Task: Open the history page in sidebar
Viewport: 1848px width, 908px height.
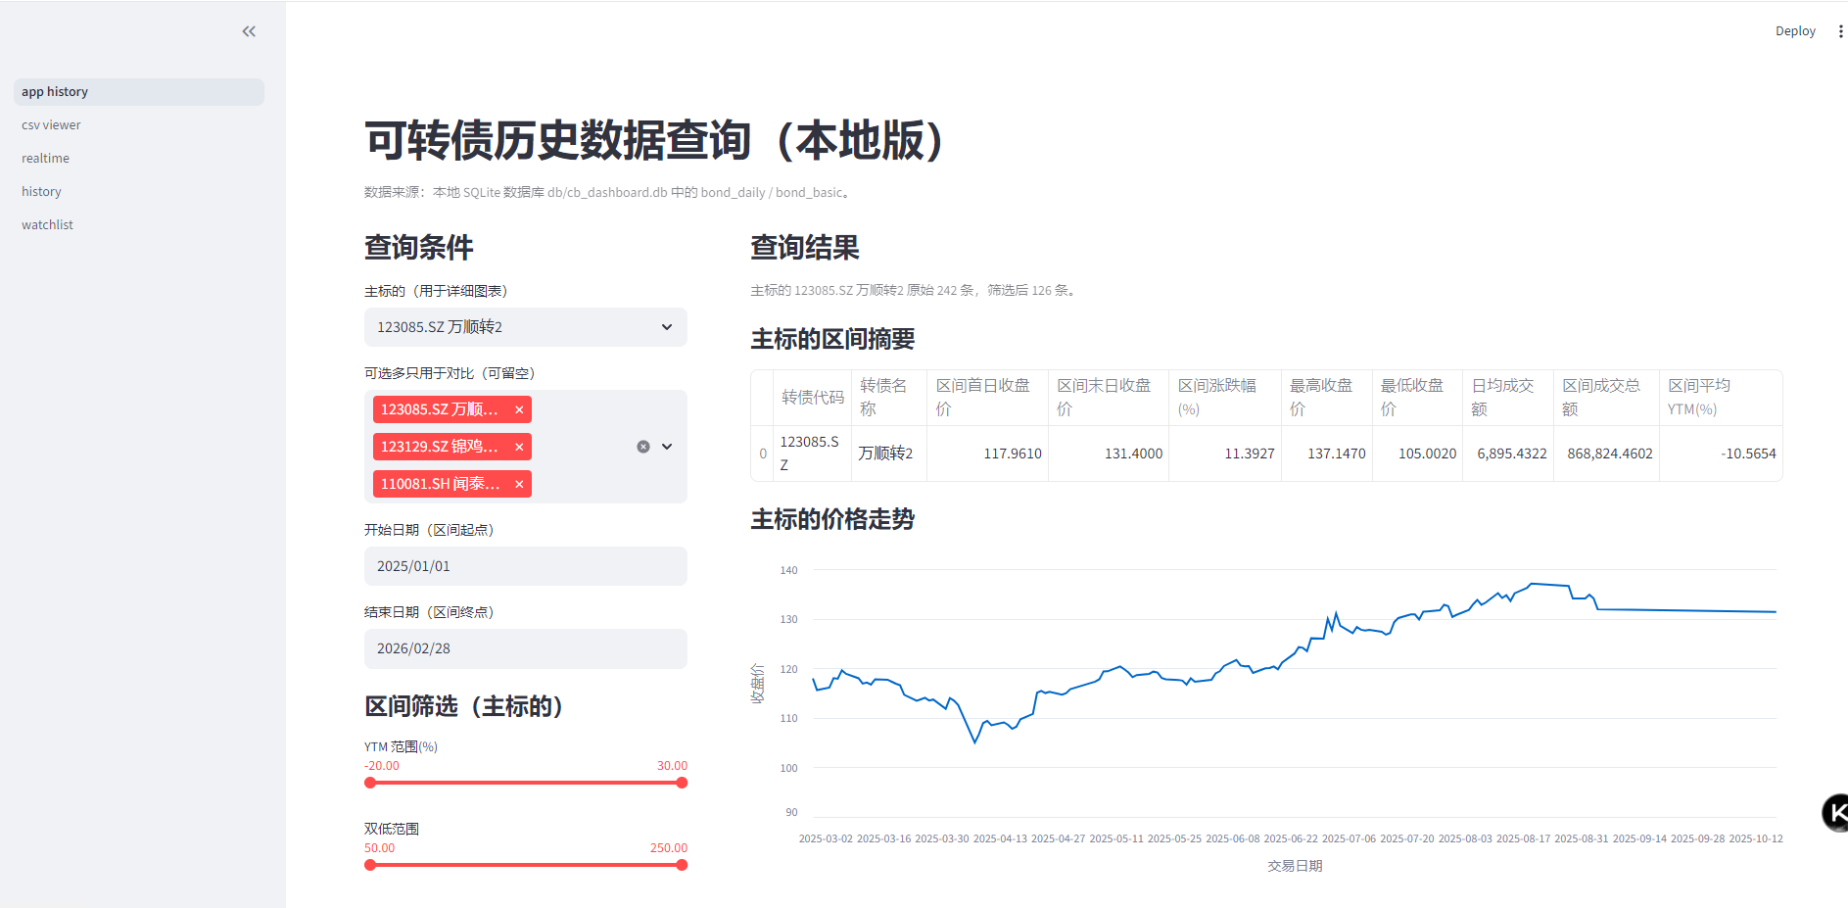Action: (x=42, y=192)
